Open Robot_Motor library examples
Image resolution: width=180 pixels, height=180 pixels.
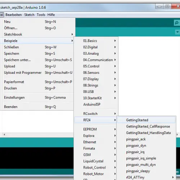coord(96,174)
